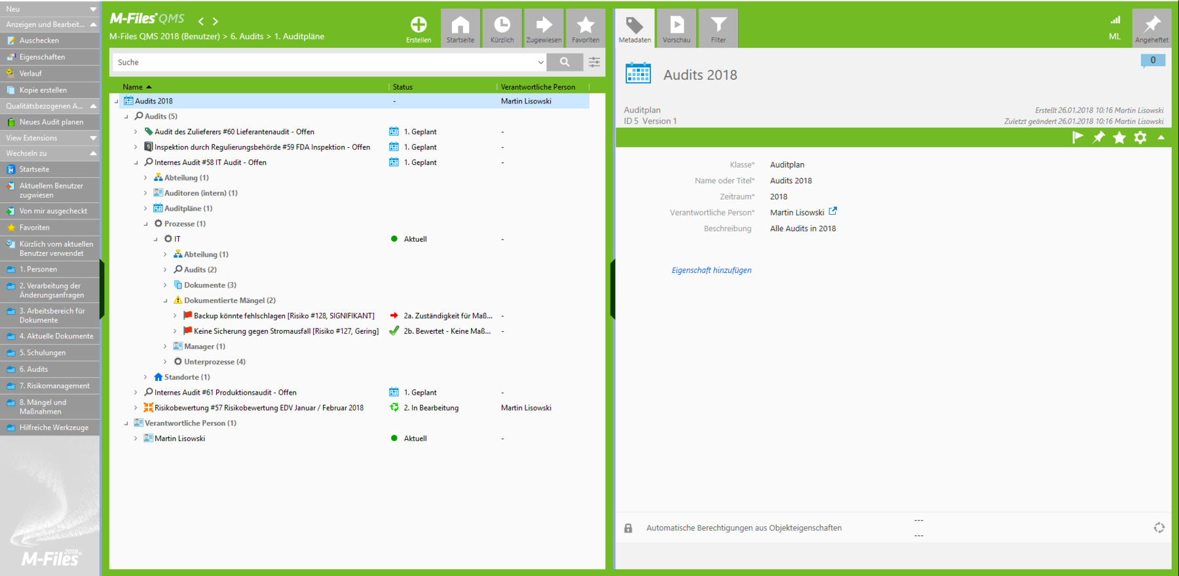The image size is (1179, 576).
Task: Open the Zugewiesen arrow view
Action: coord(544,28)
